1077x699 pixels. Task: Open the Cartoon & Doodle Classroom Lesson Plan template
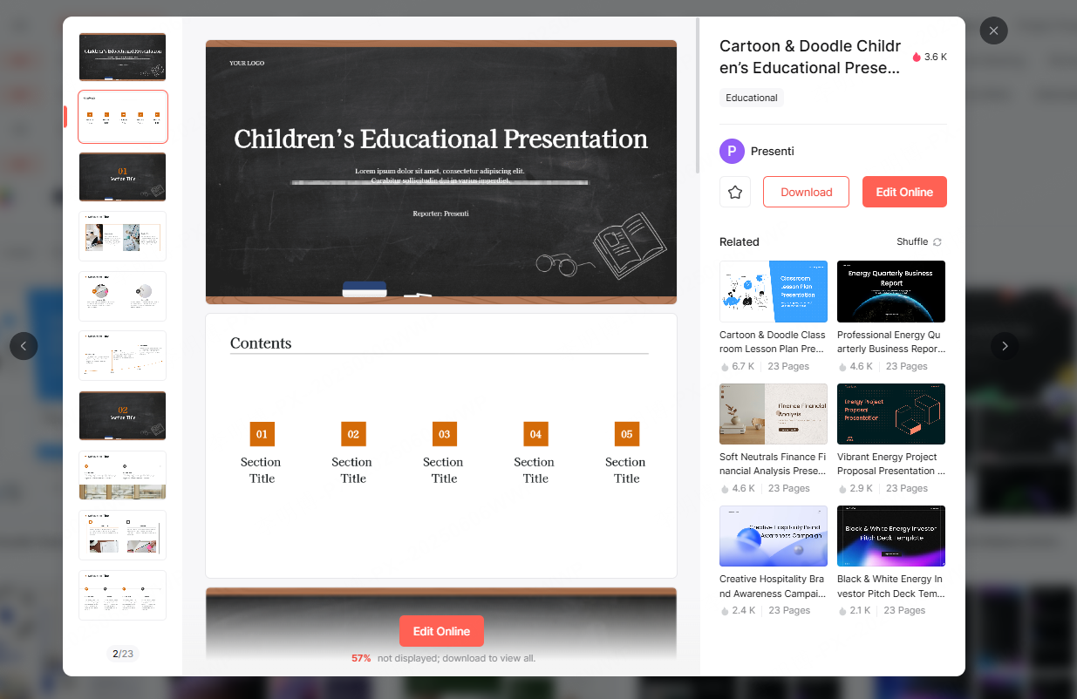coord(773,291)
